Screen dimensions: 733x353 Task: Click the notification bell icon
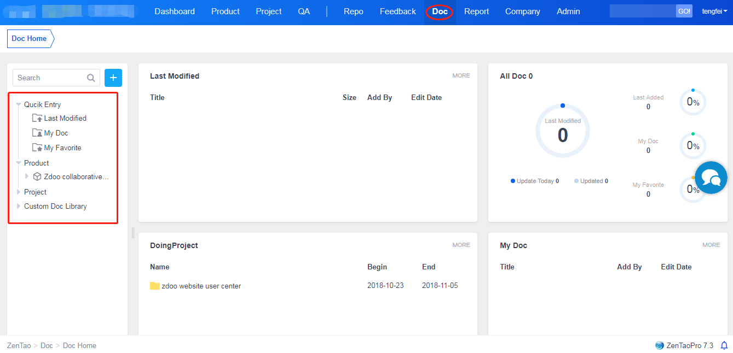[x=724, y=345]
